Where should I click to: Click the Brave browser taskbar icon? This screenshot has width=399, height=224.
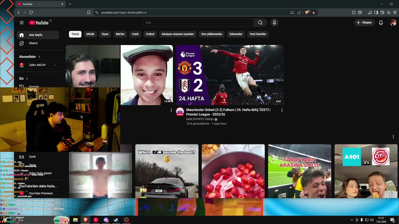(x=85, y=220)
